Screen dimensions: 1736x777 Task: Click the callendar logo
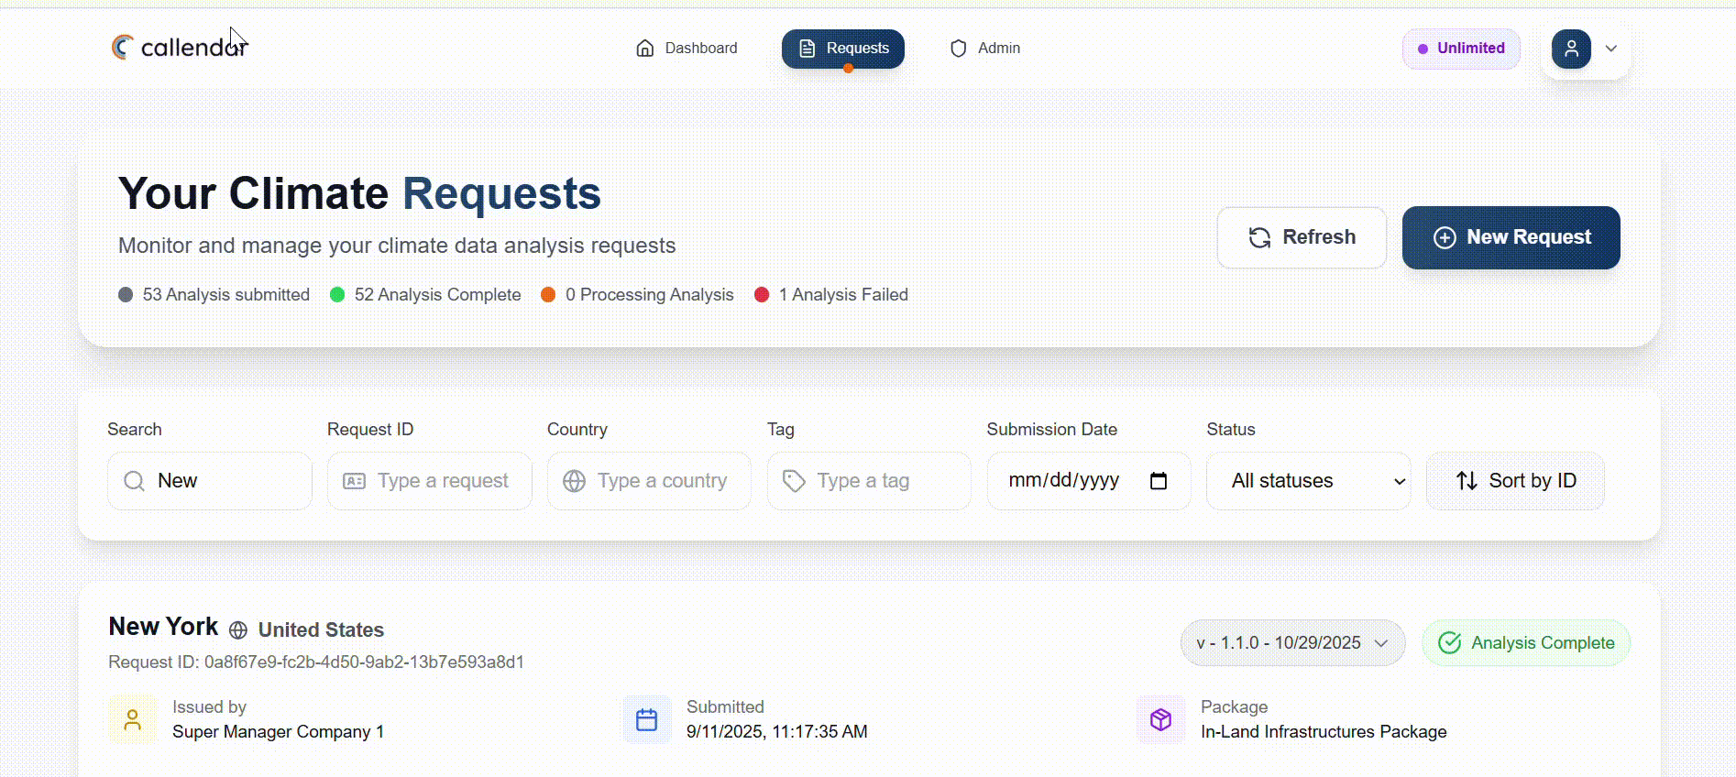pos(180,47)
